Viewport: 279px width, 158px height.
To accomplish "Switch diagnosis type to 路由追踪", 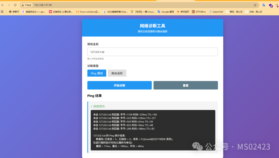I will (x=117, y=73).
